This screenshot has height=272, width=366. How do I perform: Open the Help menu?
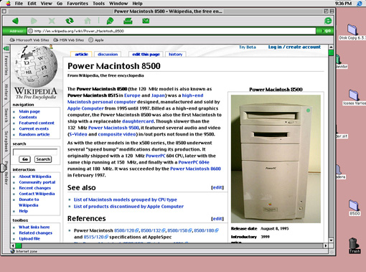pos(137,4)
